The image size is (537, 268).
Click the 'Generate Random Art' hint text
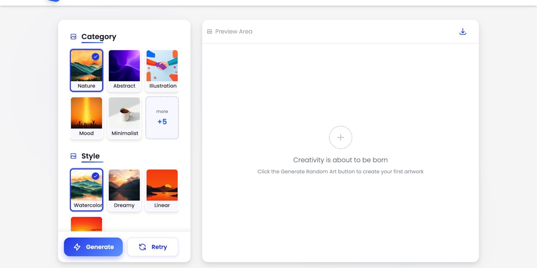click(340, 172)
